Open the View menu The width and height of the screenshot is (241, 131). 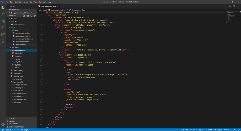point(26,2)
